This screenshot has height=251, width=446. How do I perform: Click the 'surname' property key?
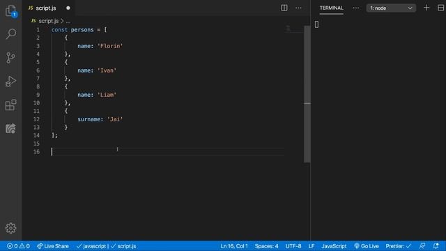(x=89, y=119)
